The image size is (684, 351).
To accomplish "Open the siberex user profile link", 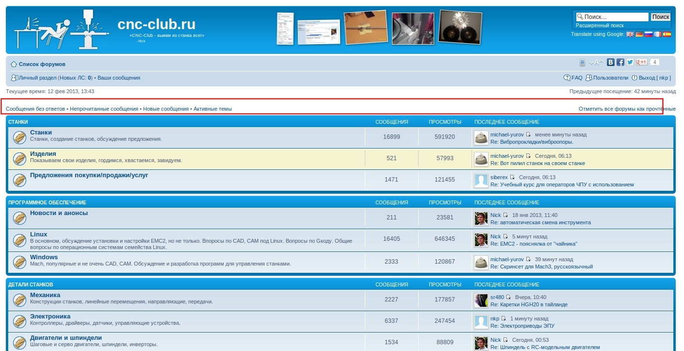I will pos(499,177).
